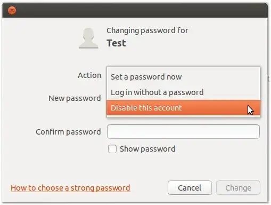This screenshot has height=205, width=271.
Task: Click the greyed-out Change button
Action: click(x=238, y=188)
